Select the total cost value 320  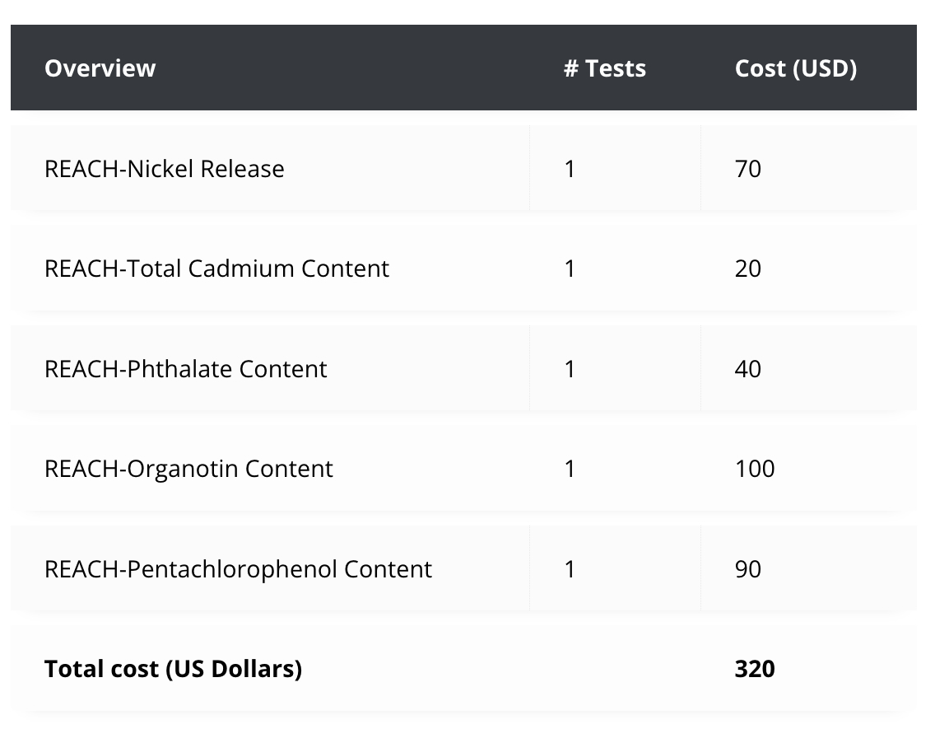pos(755,669)
